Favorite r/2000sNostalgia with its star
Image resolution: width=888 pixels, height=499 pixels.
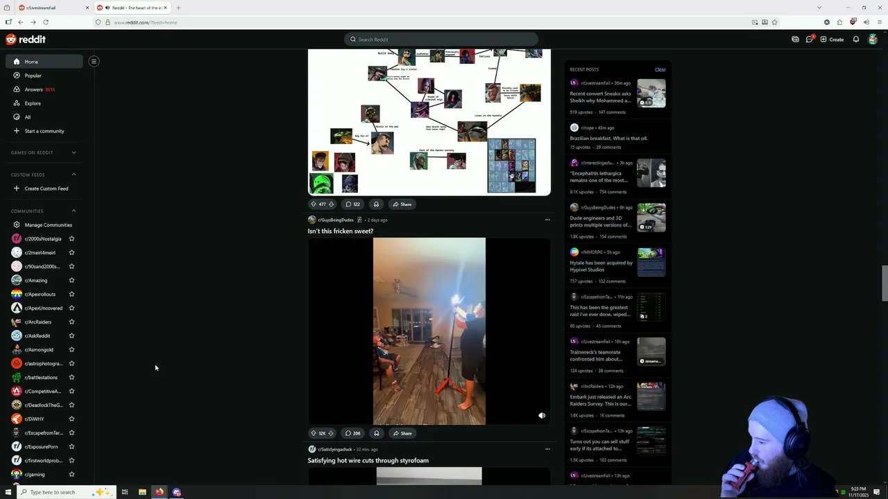tap(71, 238)
